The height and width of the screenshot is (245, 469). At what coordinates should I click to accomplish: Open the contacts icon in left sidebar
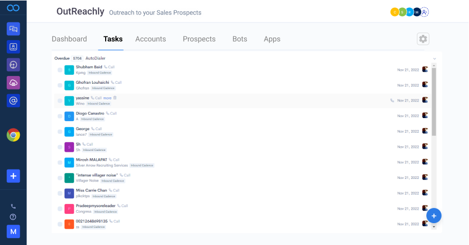pos(13,47)
